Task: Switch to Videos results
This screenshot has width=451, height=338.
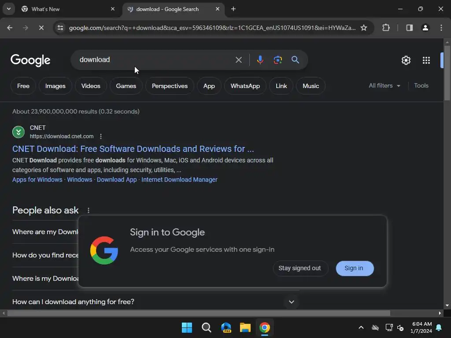Action: [91, 86]
